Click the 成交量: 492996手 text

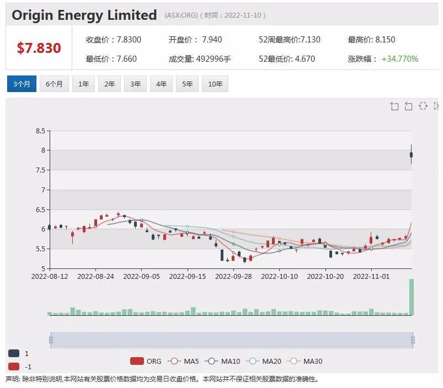point(200,59)
